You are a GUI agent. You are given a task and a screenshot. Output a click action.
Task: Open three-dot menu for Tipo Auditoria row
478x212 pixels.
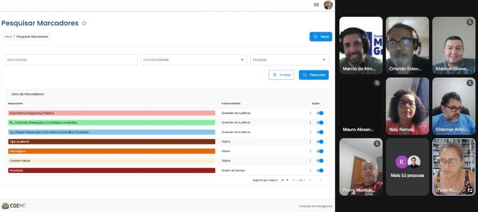tap(310, 141)
